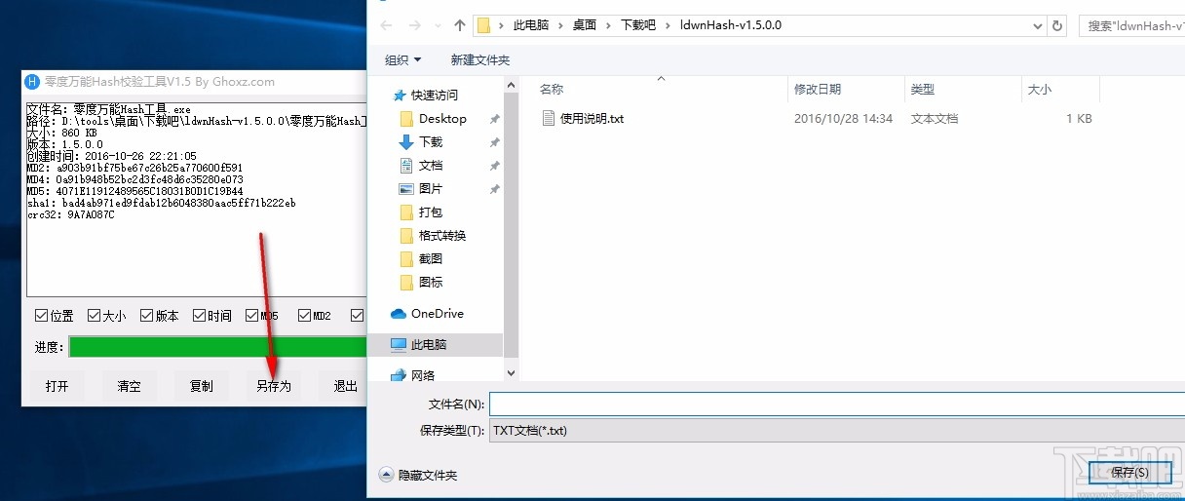Click the MD5 hash result line
This screenshot has height=501, width=1185.
coord(135,191)
